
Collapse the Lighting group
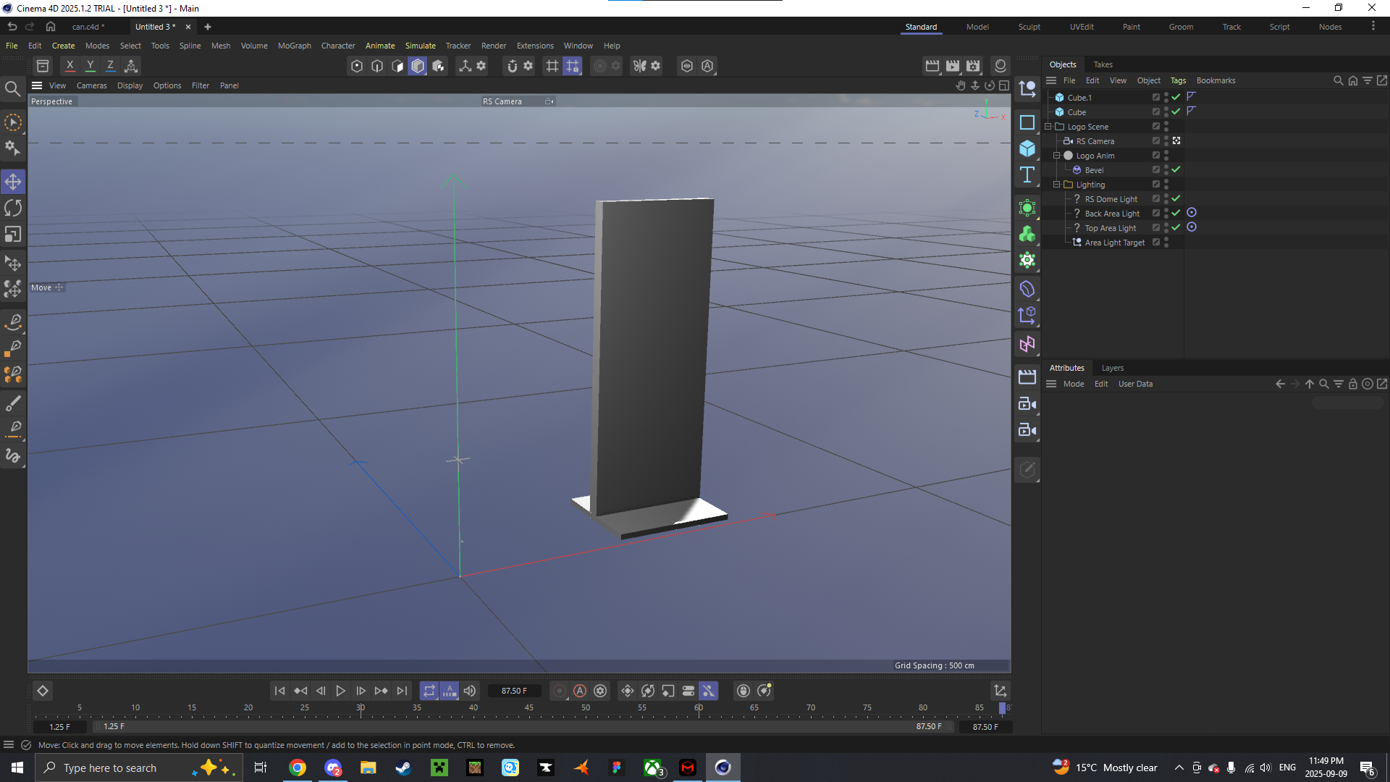pyautogui.click(x=1056, y=184)
